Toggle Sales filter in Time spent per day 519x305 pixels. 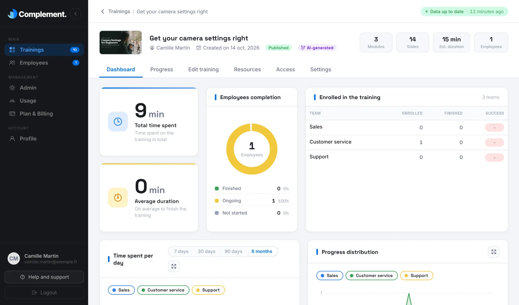point(121,290)
